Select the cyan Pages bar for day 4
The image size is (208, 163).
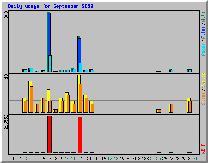click(32, 70)
